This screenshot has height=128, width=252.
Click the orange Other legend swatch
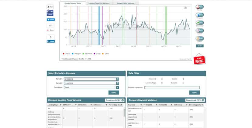pos(103,54)
